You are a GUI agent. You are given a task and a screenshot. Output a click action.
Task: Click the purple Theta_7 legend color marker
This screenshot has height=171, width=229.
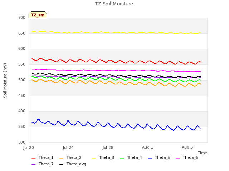[33, 165]
